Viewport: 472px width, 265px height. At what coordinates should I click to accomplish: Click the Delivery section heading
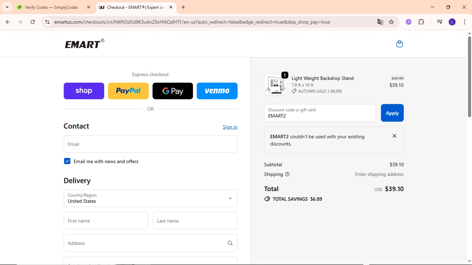coord(77,181)
